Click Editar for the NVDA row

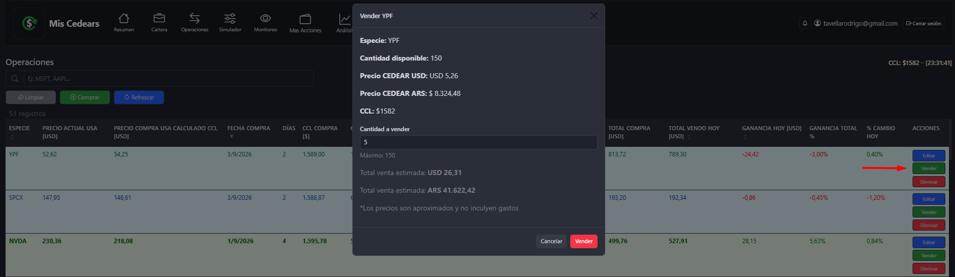929,243
